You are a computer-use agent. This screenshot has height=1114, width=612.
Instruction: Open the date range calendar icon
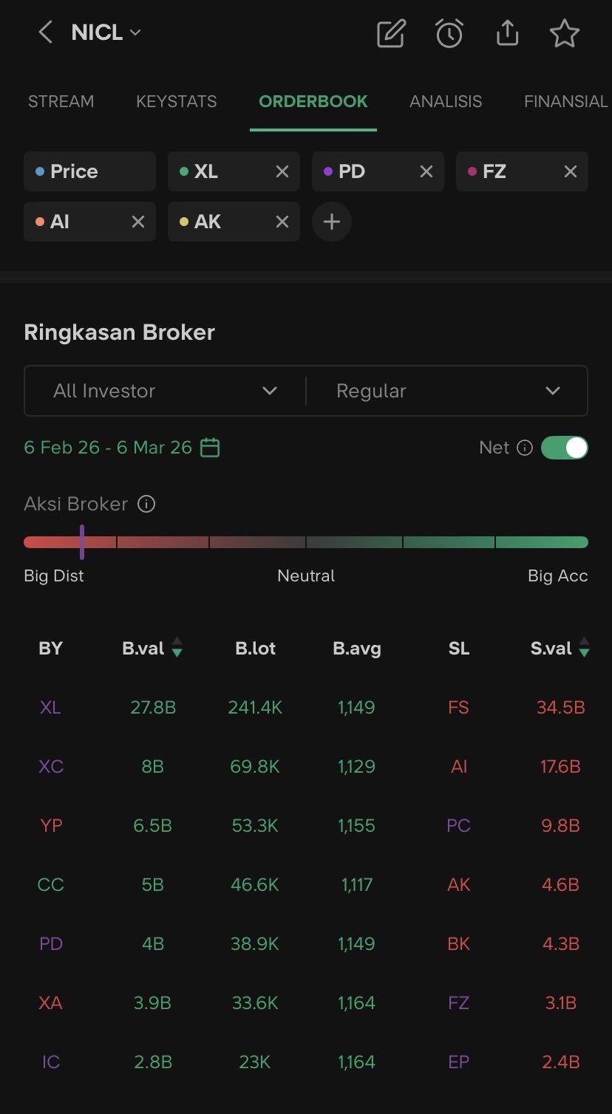(210, 448)
